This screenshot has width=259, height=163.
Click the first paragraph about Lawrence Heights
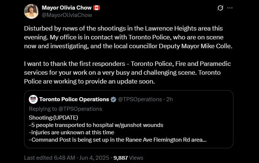(x=128, y=37)
